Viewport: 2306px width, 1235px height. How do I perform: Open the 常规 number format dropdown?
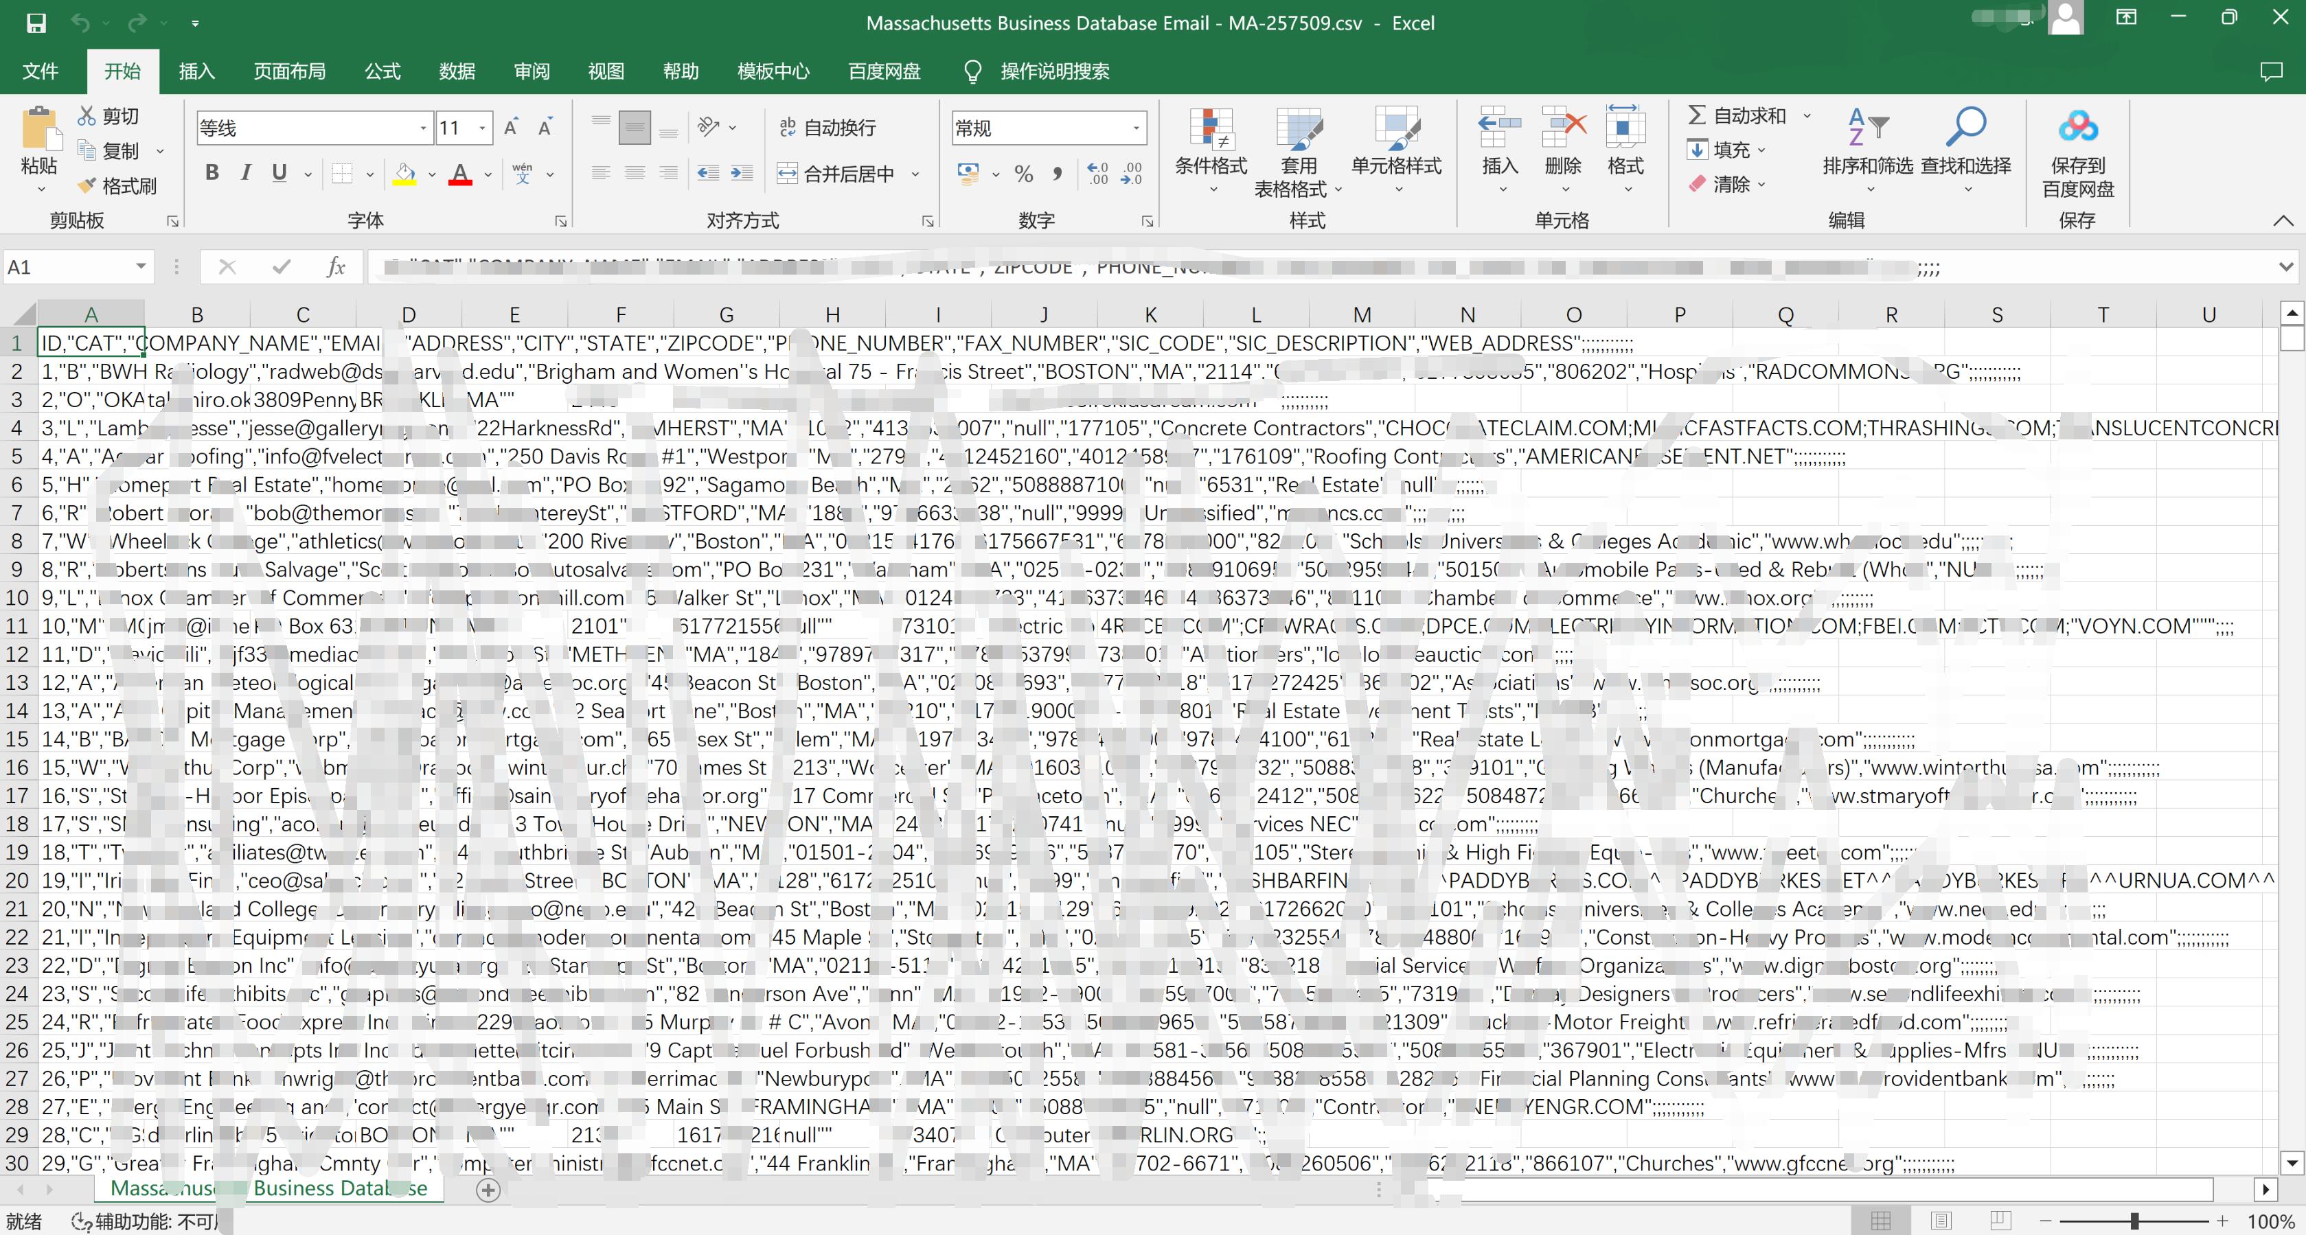(1136, 128)
